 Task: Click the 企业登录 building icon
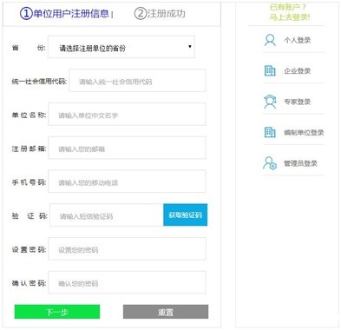click(x=270, y=70)
